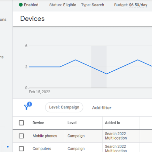The image size is (152, 152).
Task: Click the highlighted shaded band in the chart
Action: [99, 67]
